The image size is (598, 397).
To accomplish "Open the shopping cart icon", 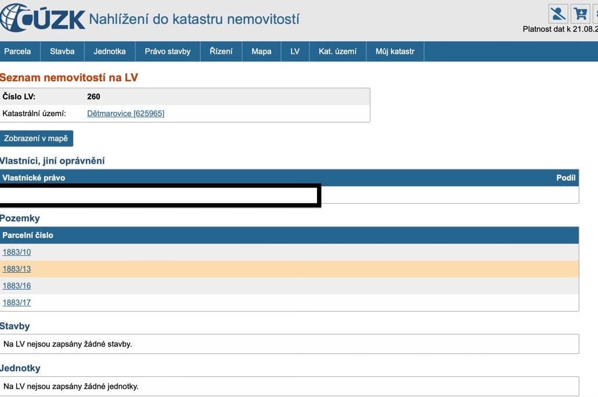I will click(x=579, y=13).
